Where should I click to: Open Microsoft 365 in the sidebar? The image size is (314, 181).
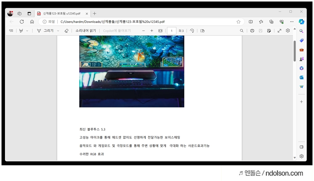point(301,68)
